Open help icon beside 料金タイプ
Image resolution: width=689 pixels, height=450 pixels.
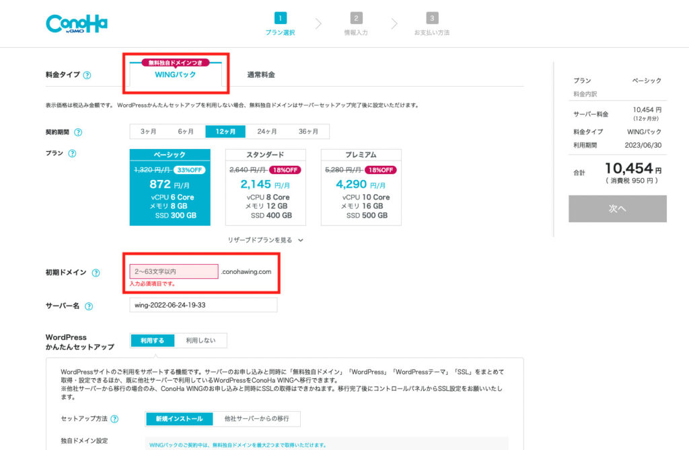pyautogui.click(x=87, y=75)
